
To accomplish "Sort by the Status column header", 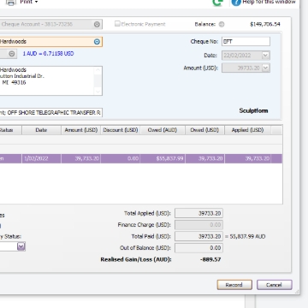I will click(10, 130).
